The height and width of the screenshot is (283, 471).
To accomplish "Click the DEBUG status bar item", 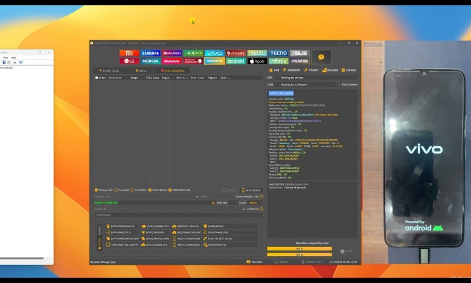I will 281,262.
